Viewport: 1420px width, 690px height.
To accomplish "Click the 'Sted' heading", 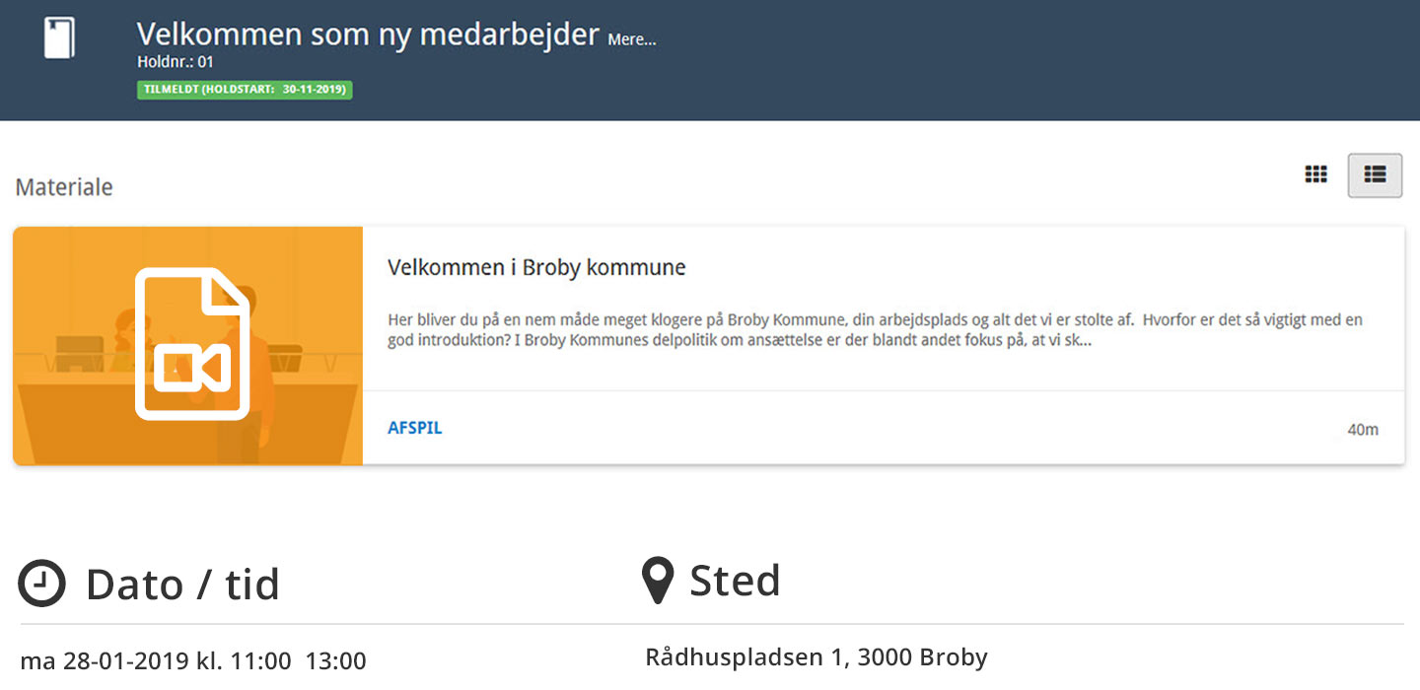I will click(735, 580).
